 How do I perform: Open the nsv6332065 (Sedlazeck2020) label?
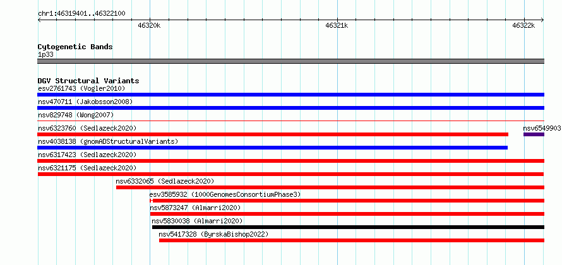point(165,181)
